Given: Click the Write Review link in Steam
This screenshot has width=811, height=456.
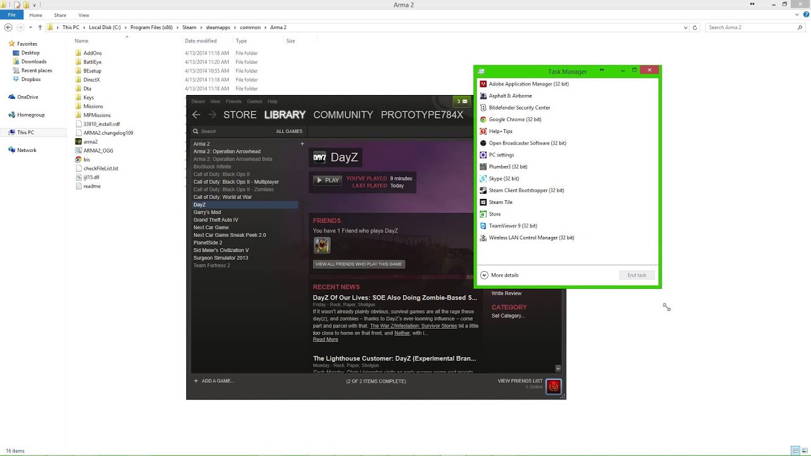Looking at the screenshot, I should click(x=506, y=293).
